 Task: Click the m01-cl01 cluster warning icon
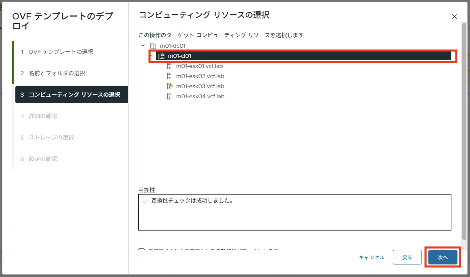coord(161,56)
